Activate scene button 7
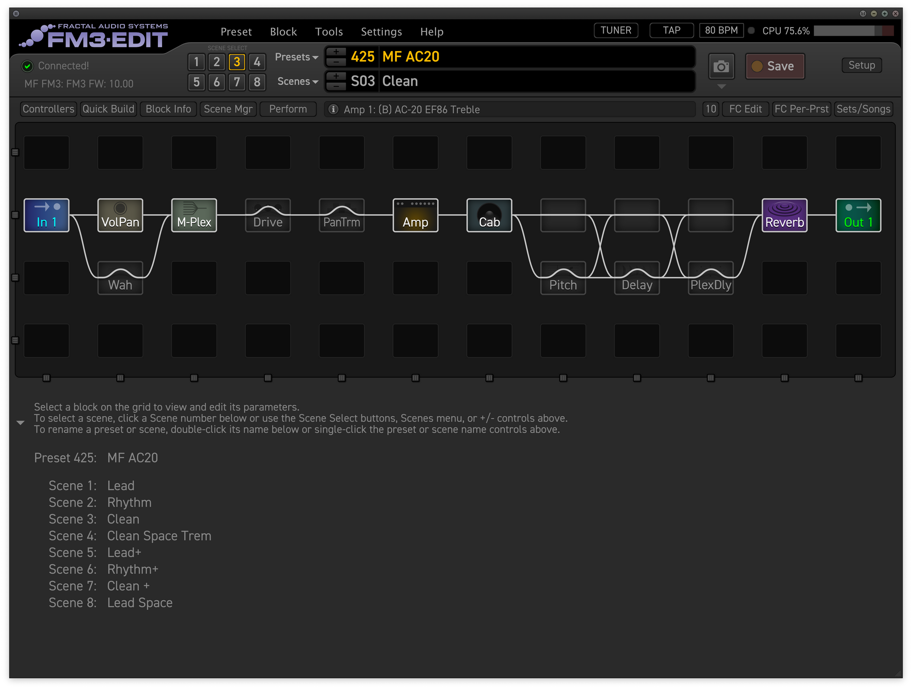This screenshot has height=689, width=912. pos(237,82)
